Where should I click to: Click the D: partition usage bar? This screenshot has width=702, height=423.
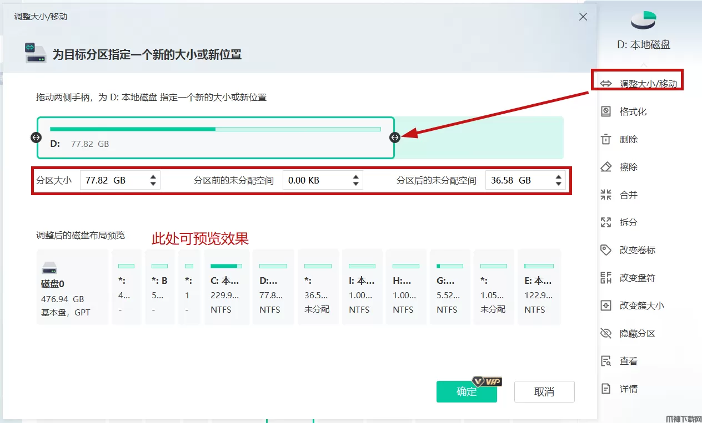(x=215, y=129)
